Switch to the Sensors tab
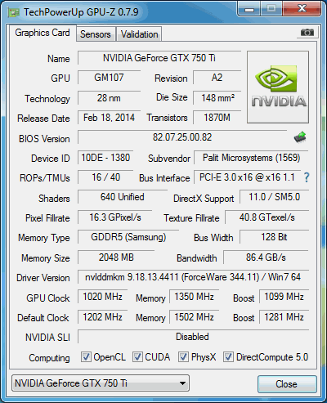The height and width of the screenshot is (403, 327). point(96,34)
